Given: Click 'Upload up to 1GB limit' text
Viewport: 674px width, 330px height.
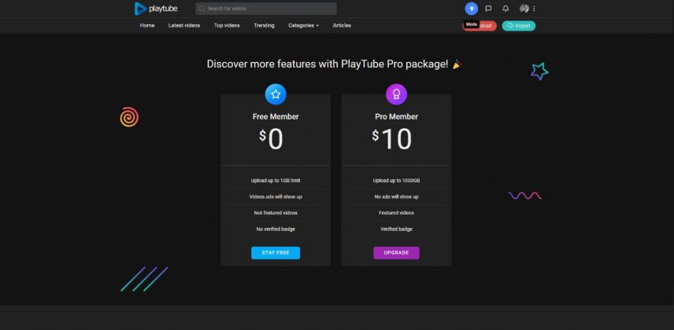Looking at the screenshot, I should pos(276,181).
